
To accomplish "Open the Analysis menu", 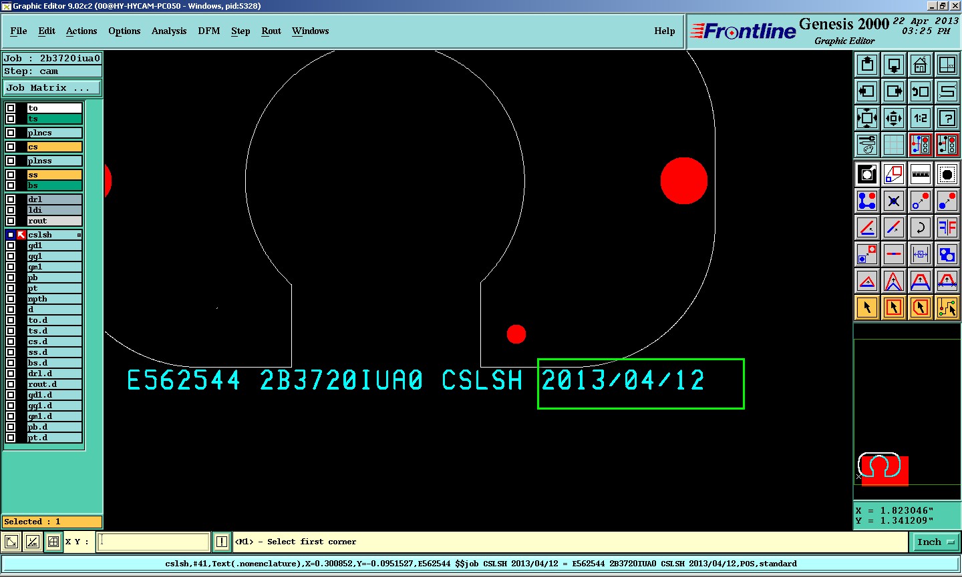I will click(x=169, y=31).
